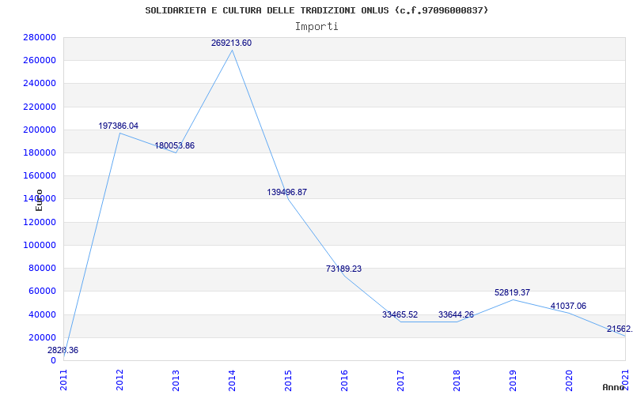The height and width of the screenshot is (395, 633).
Task: Click the Euro y-axis title
Action: (x=39, y=200)
